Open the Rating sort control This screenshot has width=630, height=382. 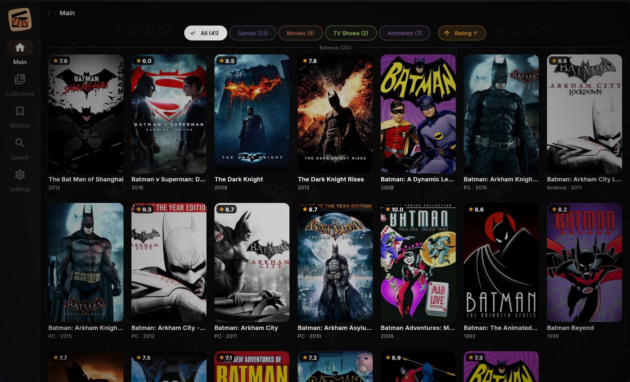[462, 33]
